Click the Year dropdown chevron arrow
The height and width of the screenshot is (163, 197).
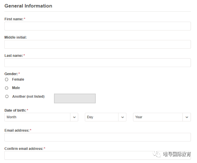click(187, 117)
